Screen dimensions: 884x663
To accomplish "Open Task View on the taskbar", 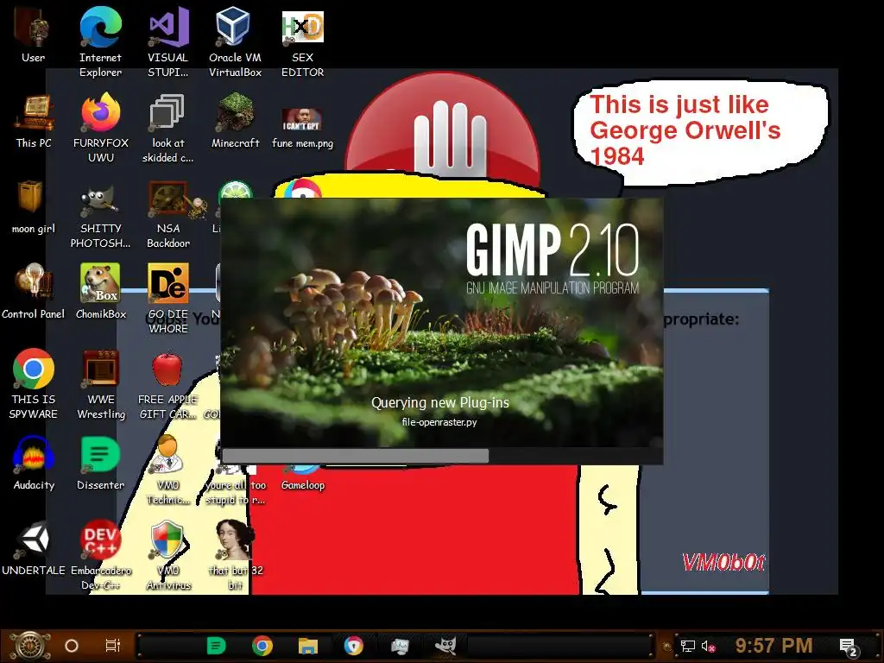I will [113, 646].
